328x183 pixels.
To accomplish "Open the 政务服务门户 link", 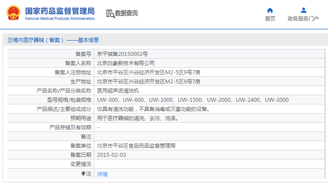I will point(303,19).
